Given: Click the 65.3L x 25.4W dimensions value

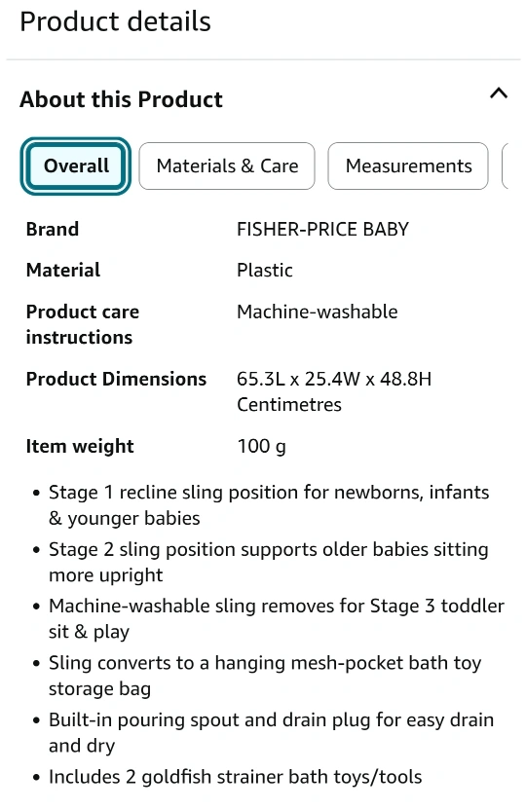Looking at the screenshot, I should pyautogui.click(x=334, y=391).
